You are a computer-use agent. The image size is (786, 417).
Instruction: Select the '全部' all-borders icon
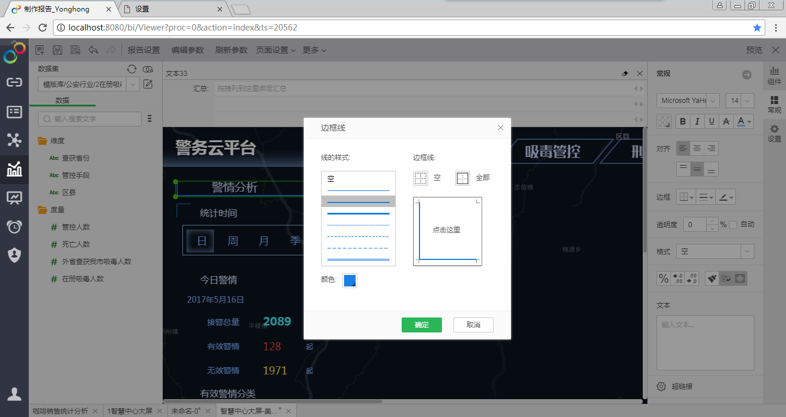point(463,178)
